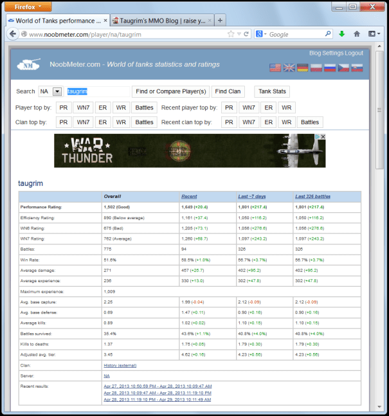Open the Google search engine selector

pyautogui.click(x=261, y=34)
